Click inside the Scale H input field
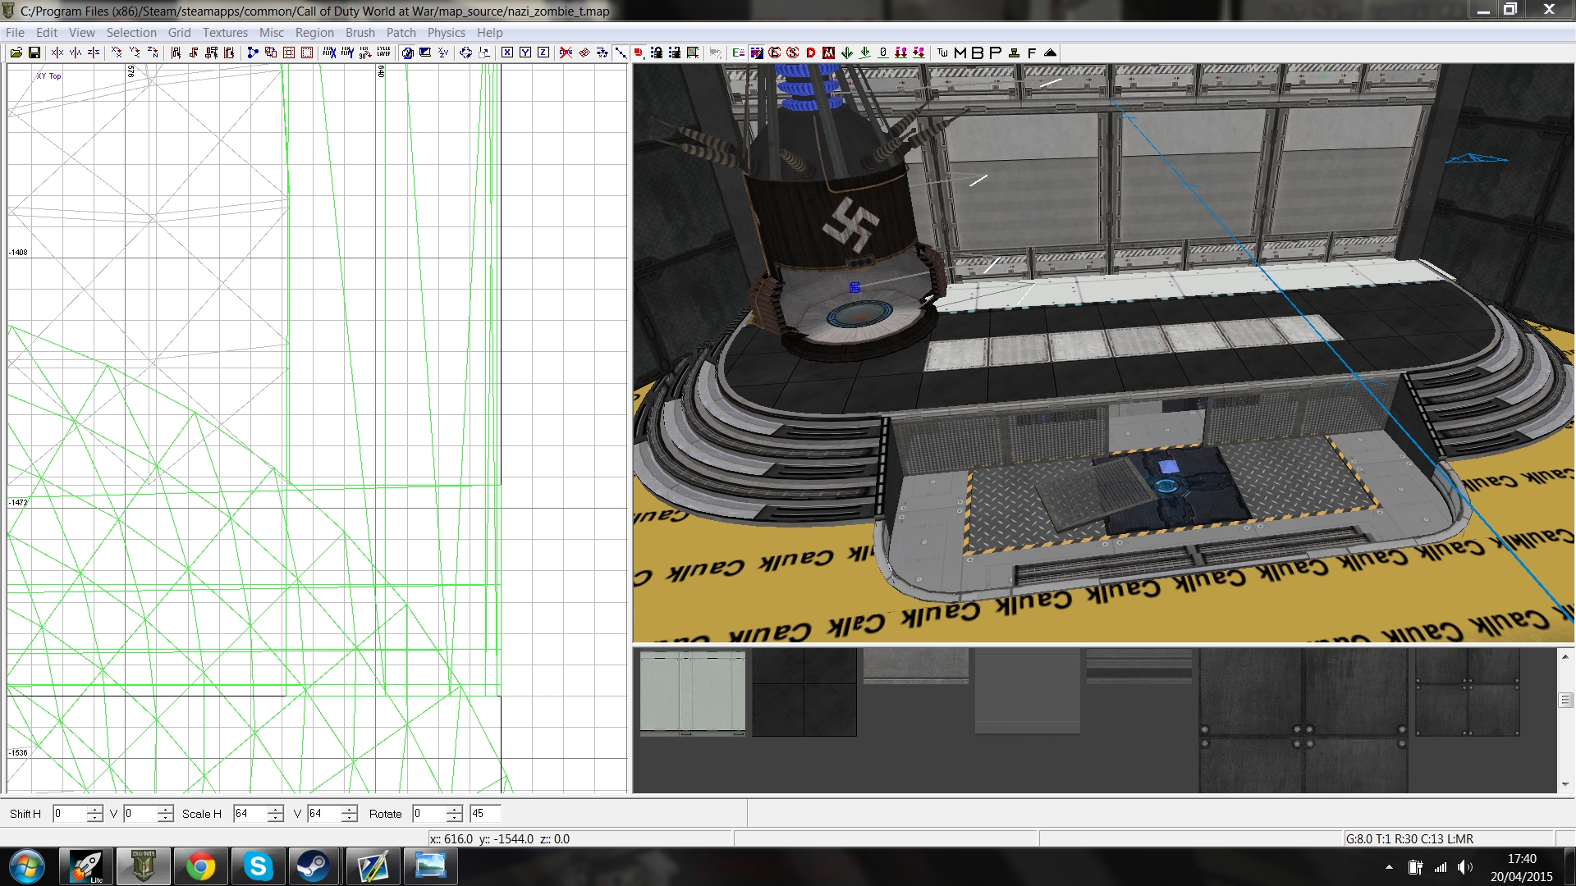Viewport: 1576px width, 886px height. pos(250,814)
